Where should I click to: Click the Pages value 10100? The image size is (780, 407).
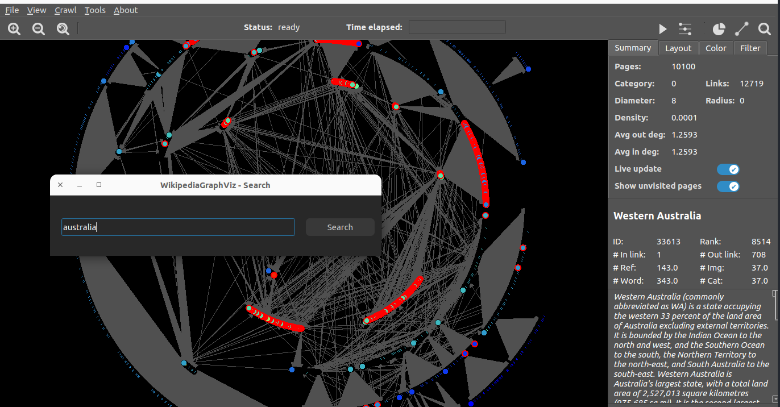683,67
